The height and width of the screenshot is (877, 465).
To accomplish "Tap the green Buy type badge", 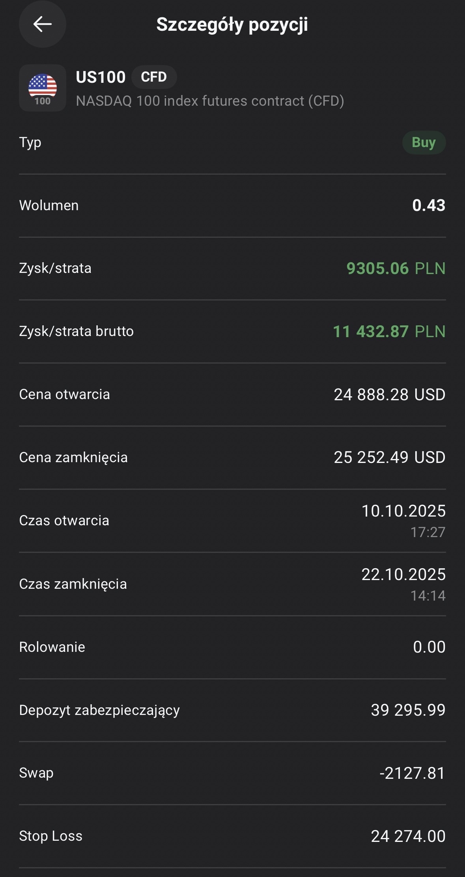I will (424, 142).
